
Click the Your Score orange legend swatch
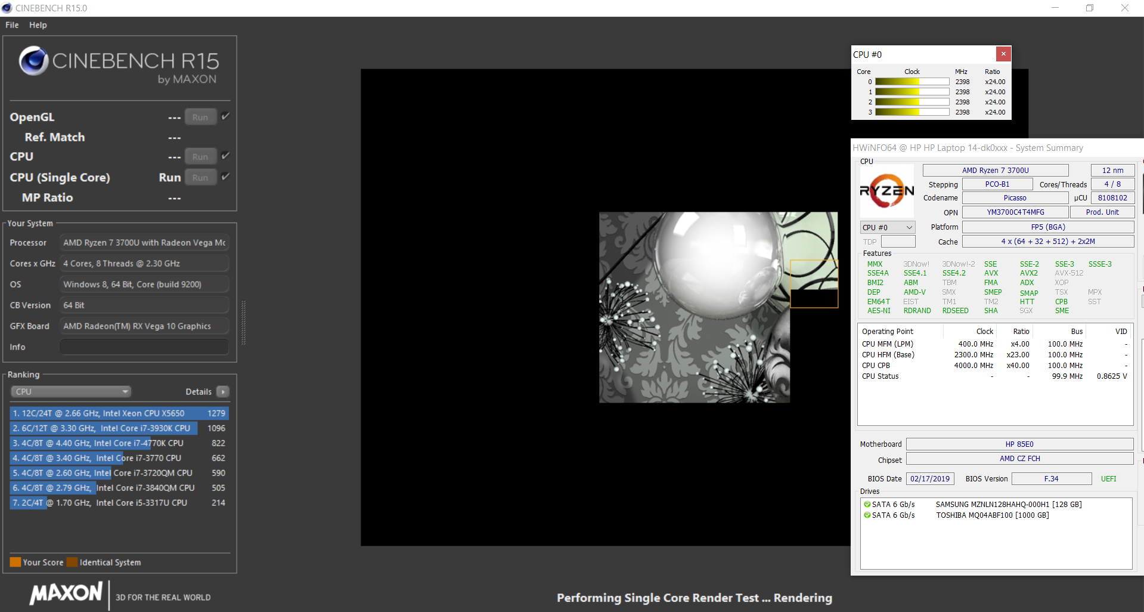[x=15, y=562]
